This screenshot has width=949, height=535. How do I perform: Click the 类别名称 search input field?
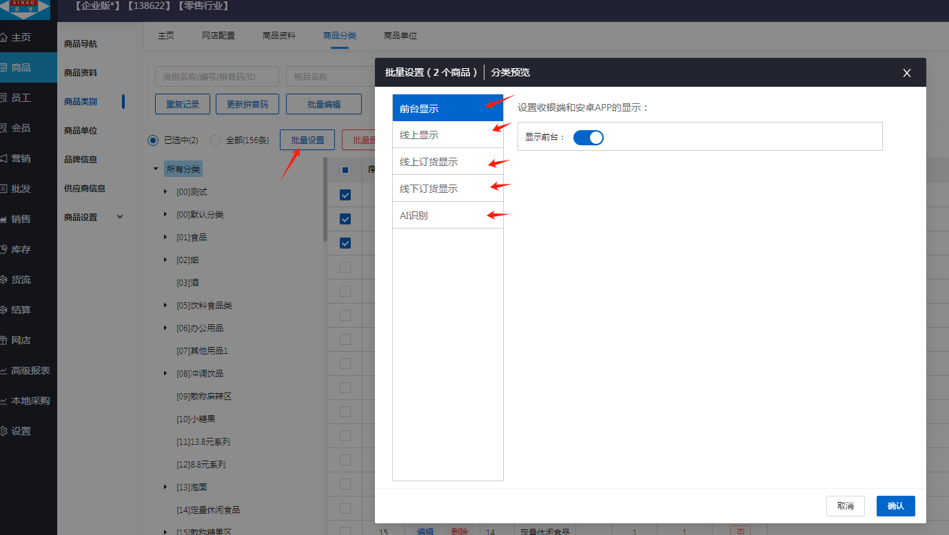[x=216, y=76]
